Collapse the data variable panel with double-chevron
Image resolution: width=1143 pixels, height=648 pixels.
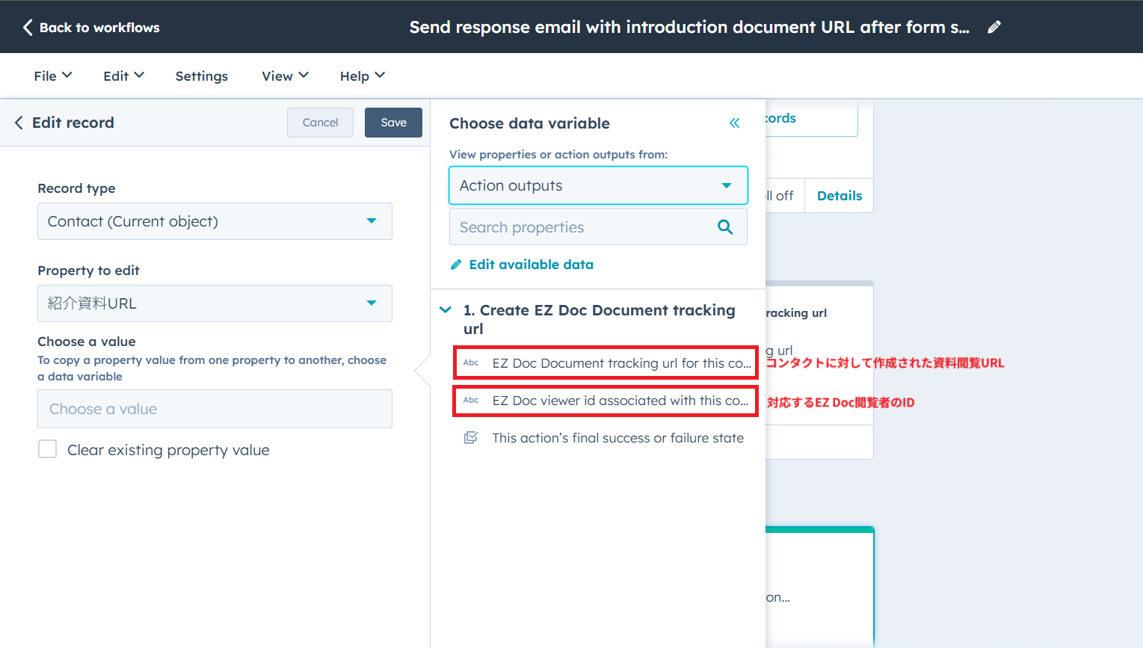coord(734,123)
